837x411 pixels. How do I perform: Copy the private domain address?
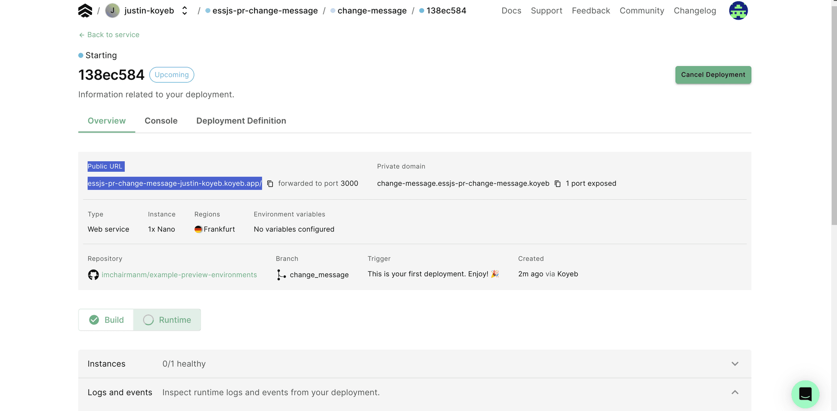pos(558,184)
